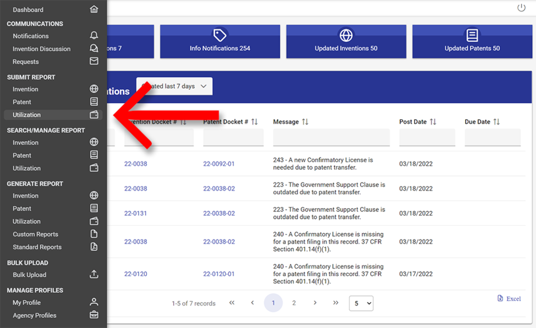Image resolution: width=536 pixels, height=328 pixels.
Task: Select Utilization under Submit Report
Action: [x=27, y=115]
